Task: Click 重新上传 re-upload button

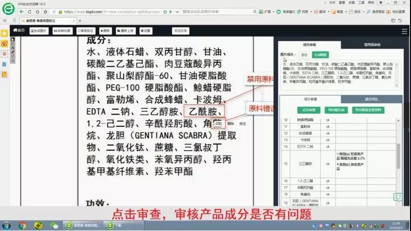Action: tap(126, 31)
